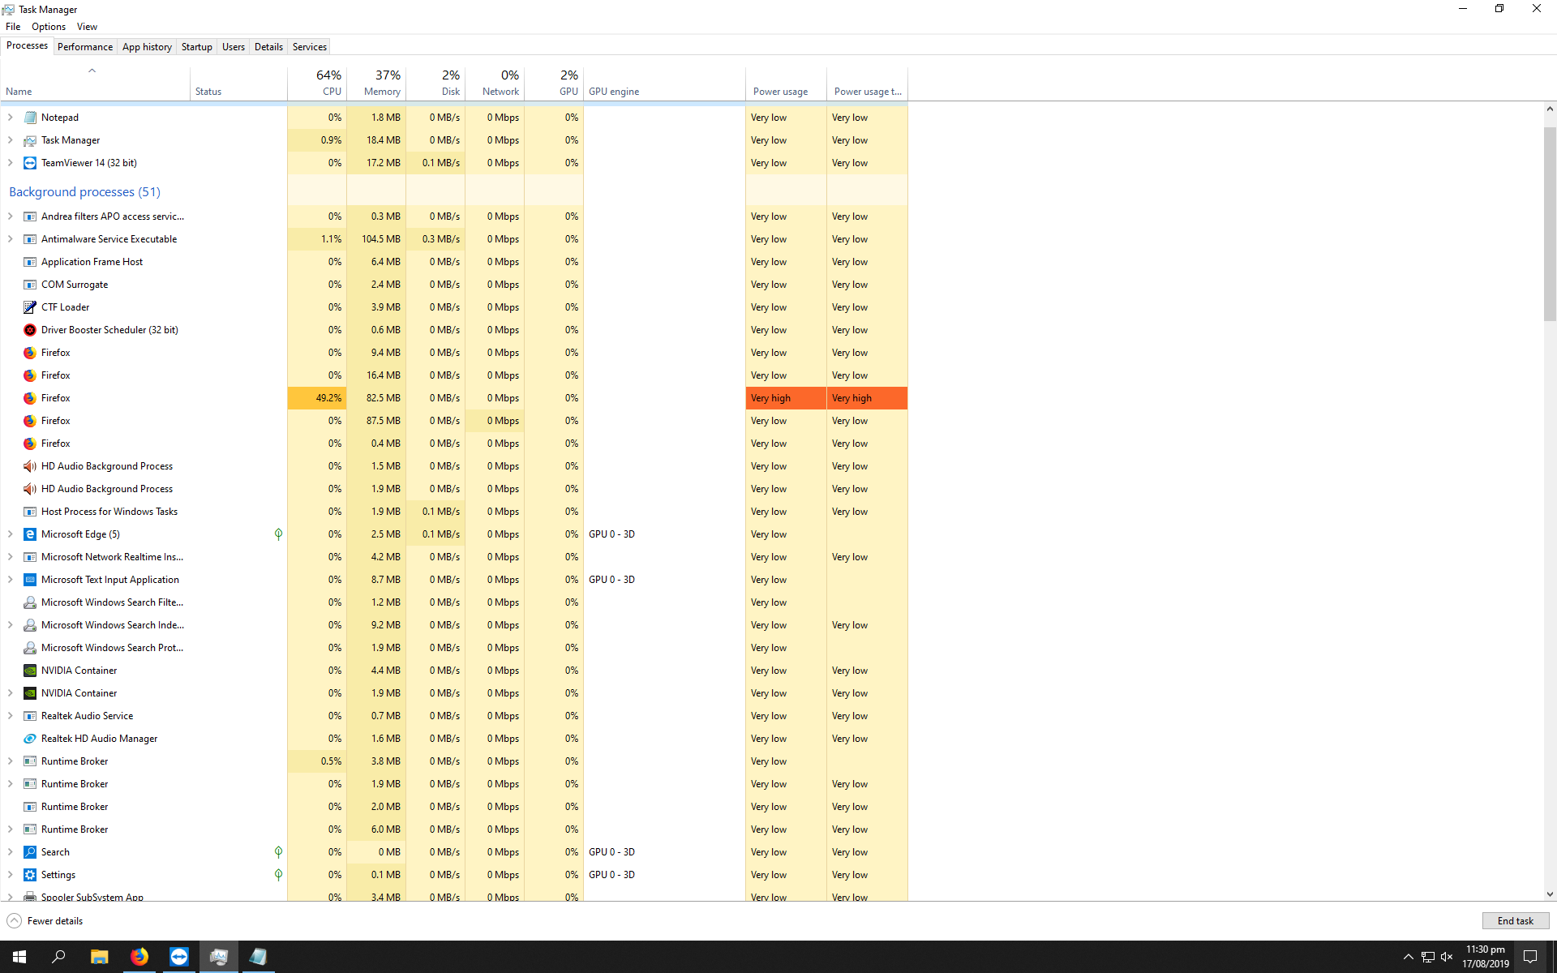Click the taskbar clock showing 11:30 pm
Viewport: 1557px width, 973px height.
pos(1485,957)
